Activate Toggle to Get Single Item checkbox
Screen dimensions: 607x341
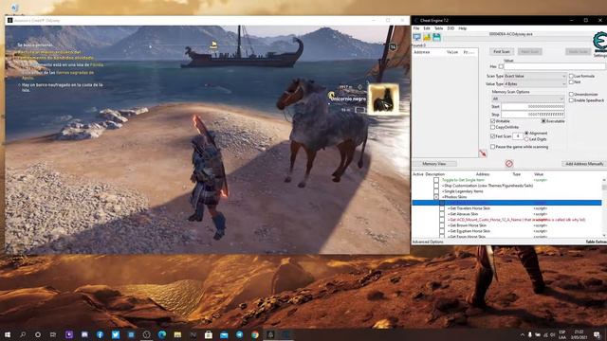coord(436,180)
